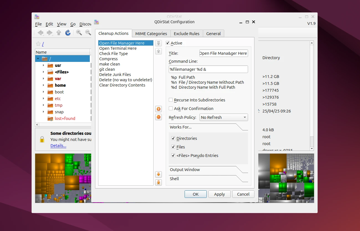The height and width of the screenshot is (231, 360).
Task: Click the boot folder icon
Action: [50, 92]
